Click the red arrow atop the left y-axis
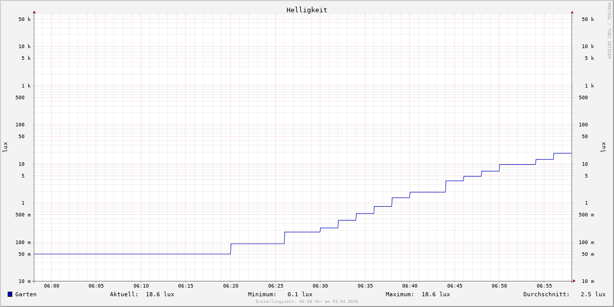The width and height of the screenshot is (614, 307). point(34,12)
